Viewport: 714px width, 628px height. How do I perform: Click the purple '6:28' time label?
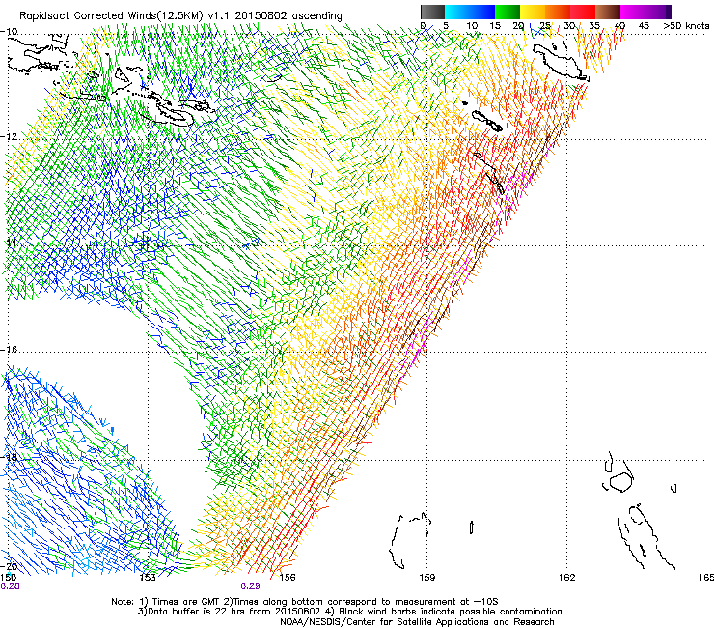10,586
